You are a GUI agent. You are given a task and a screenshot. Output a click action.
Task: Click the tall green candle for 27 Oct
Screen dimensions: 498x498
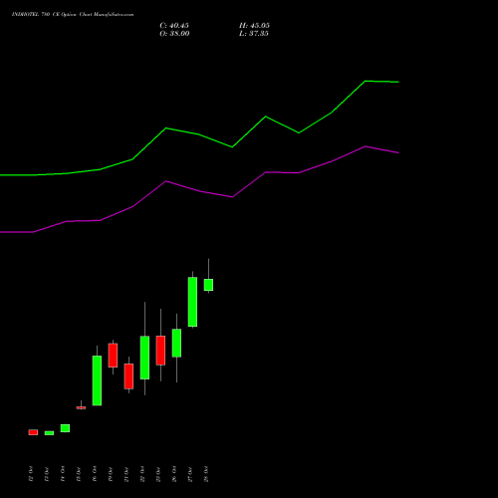192,302
